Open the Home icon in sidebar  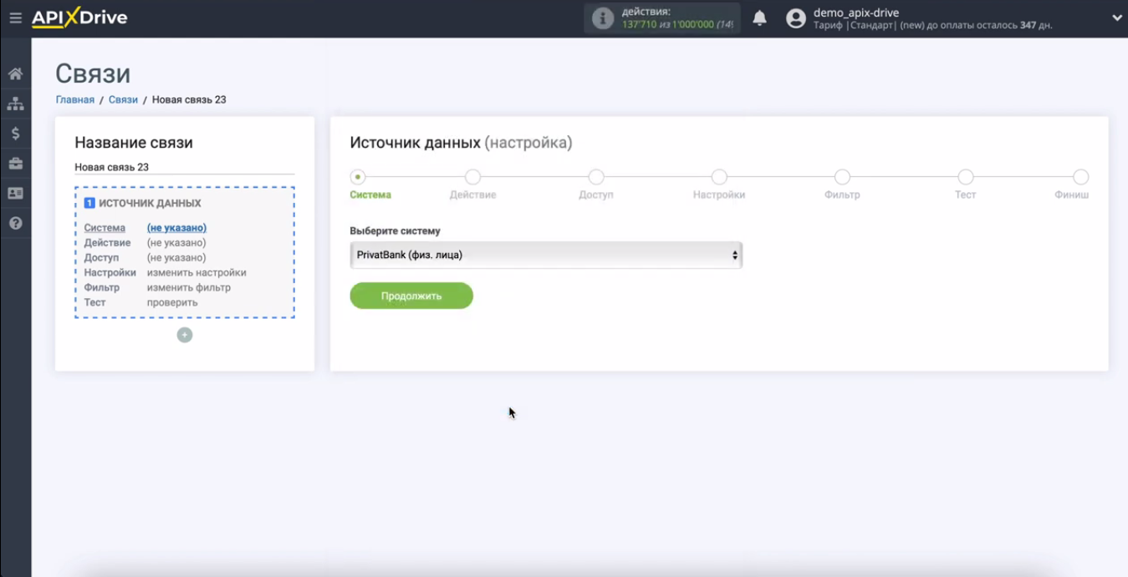click(x=15, y=73)
